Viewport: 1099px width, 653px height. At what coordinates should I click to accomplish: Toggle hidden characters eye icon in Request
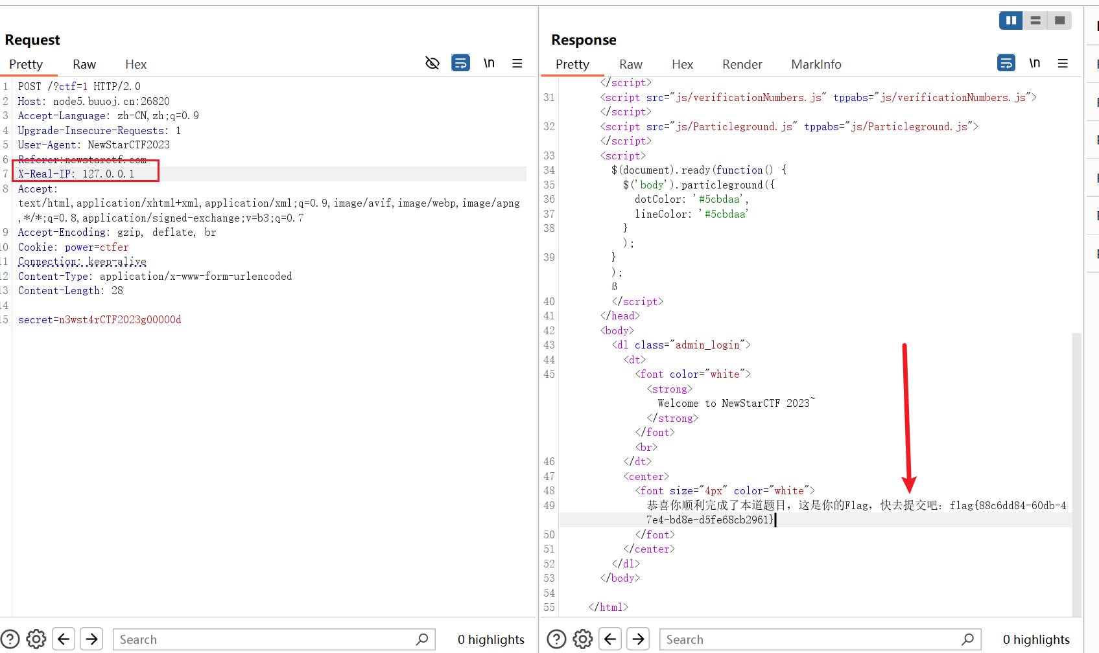tap(432, 63)
